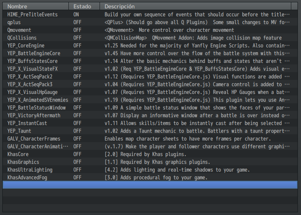
Task: Select the qplus plugin row
Action: 150,22
